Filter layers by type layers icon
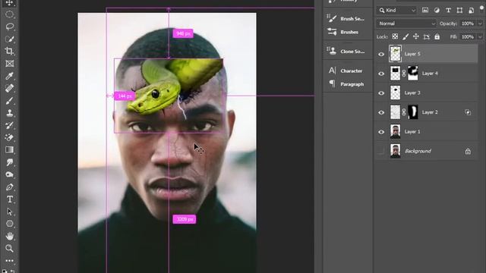The width and height of the screenshot is (486, 273). pyautogui.click(x=448, y=10)
